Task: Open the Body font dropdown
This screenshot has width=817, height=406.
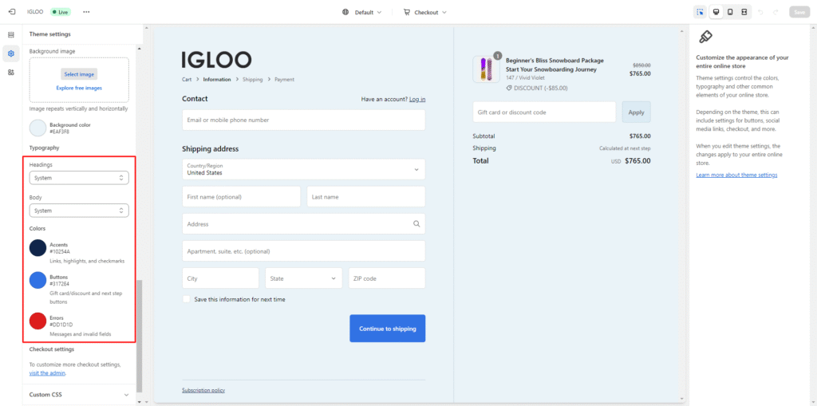Action: 79,211
